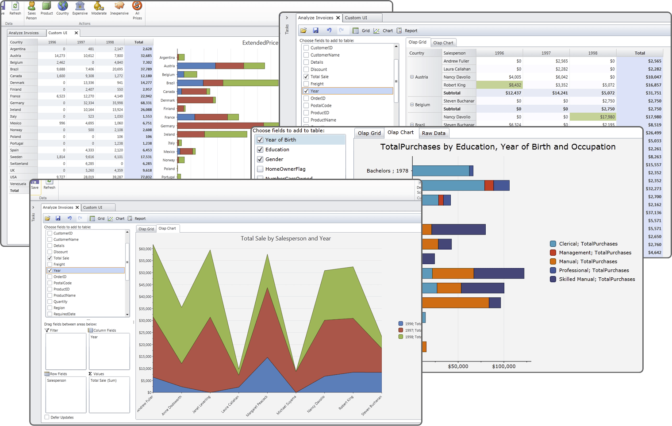The height and width of the screenshot is (426, 672).
Task: Switch to the Olap Grid tab in the Education chart window
Action: point(369,133)
